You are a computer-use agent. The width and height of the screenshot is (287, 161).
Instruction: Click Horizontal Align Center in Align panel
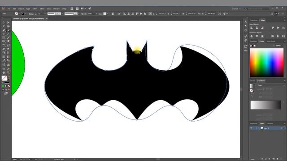tap(257, 28)
